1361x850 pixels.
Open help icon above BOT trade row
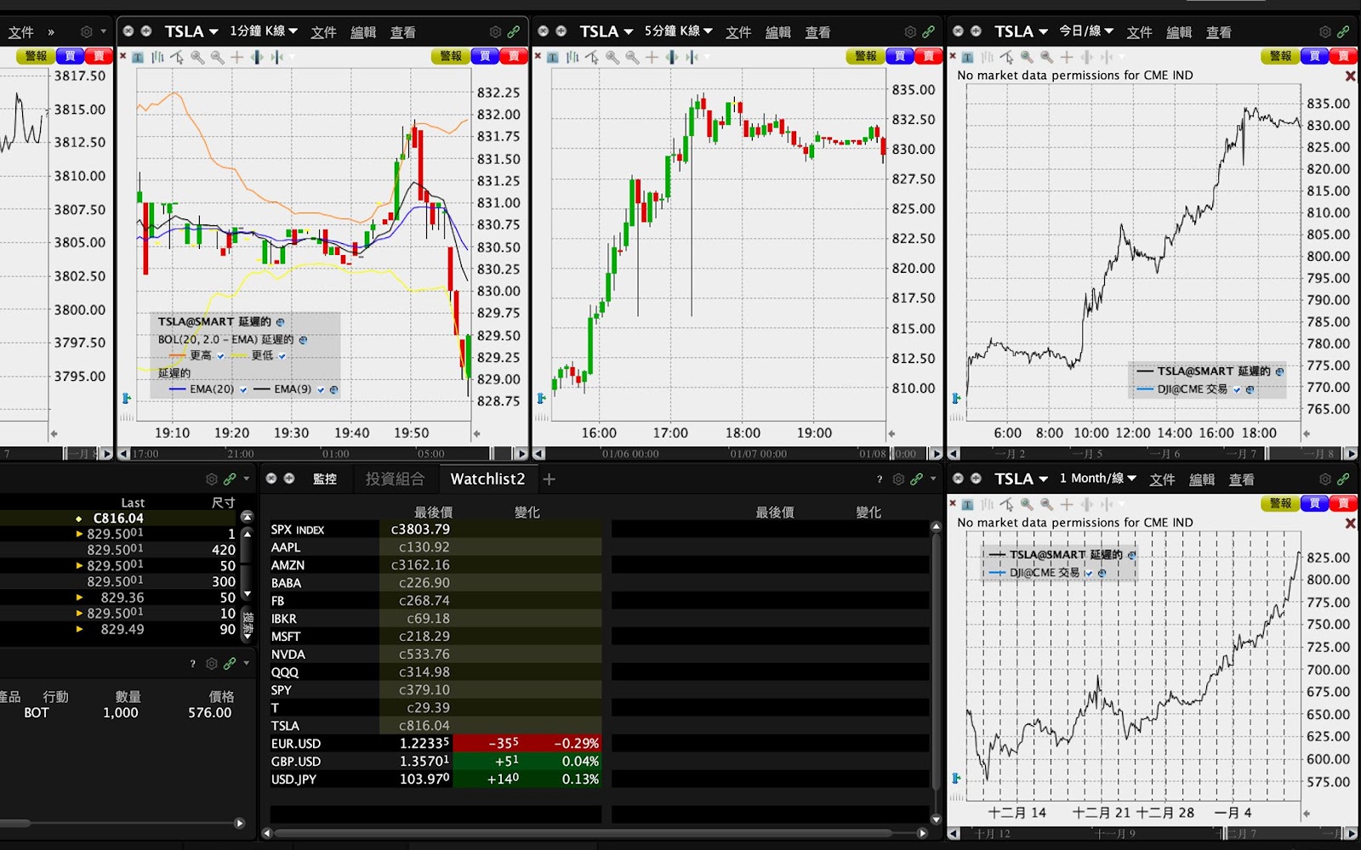pyautogui.click(x=193, y=663)
